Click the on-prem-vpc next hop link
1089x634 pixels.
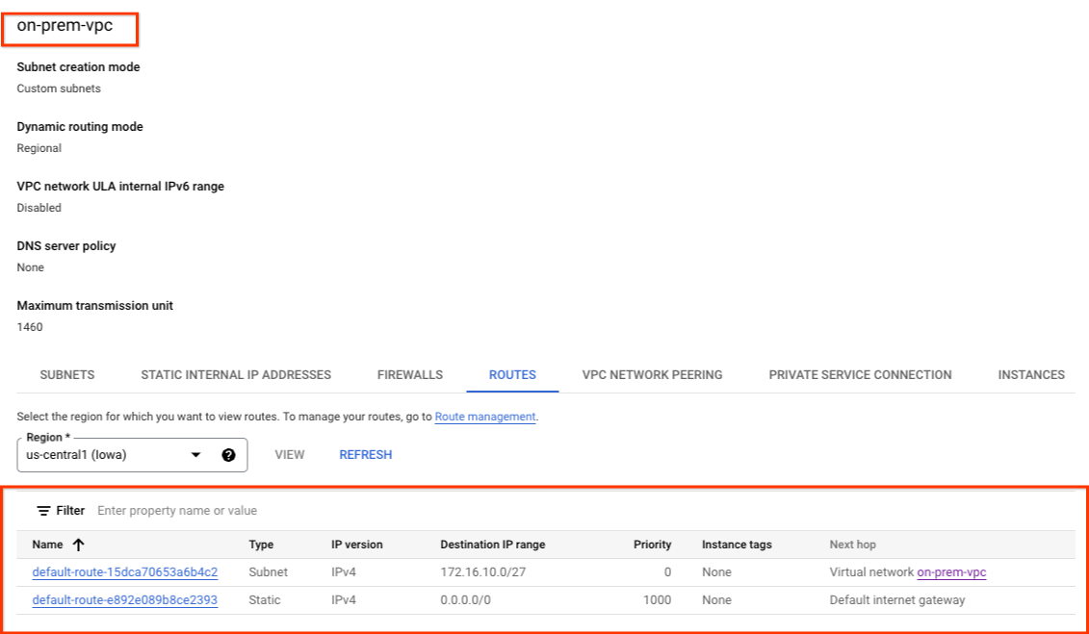coord(951,572)
